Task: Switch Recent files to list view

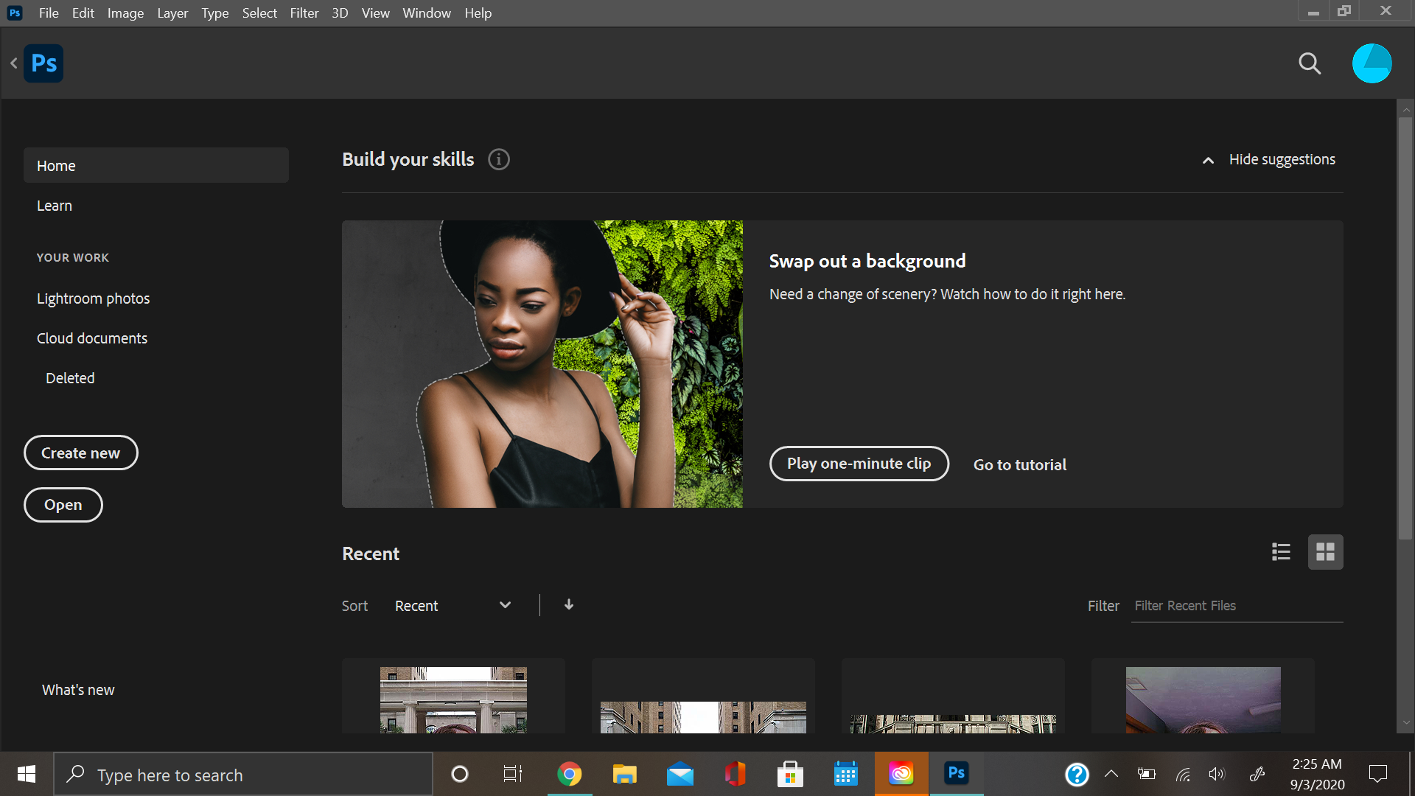Action: click(x=1281, y=552)
